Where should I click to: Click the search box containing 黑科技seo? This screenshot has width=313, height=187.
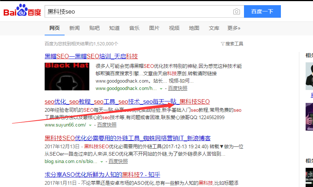(144, 11)
